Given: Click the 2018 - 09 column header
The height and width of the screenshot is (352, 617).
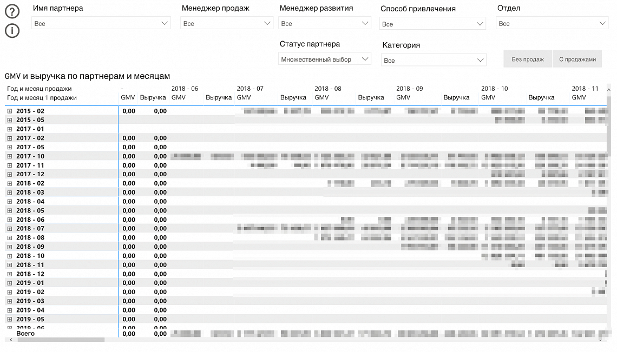Looking at the screenshot, I should pyautogui.click(x=410, y=89).
